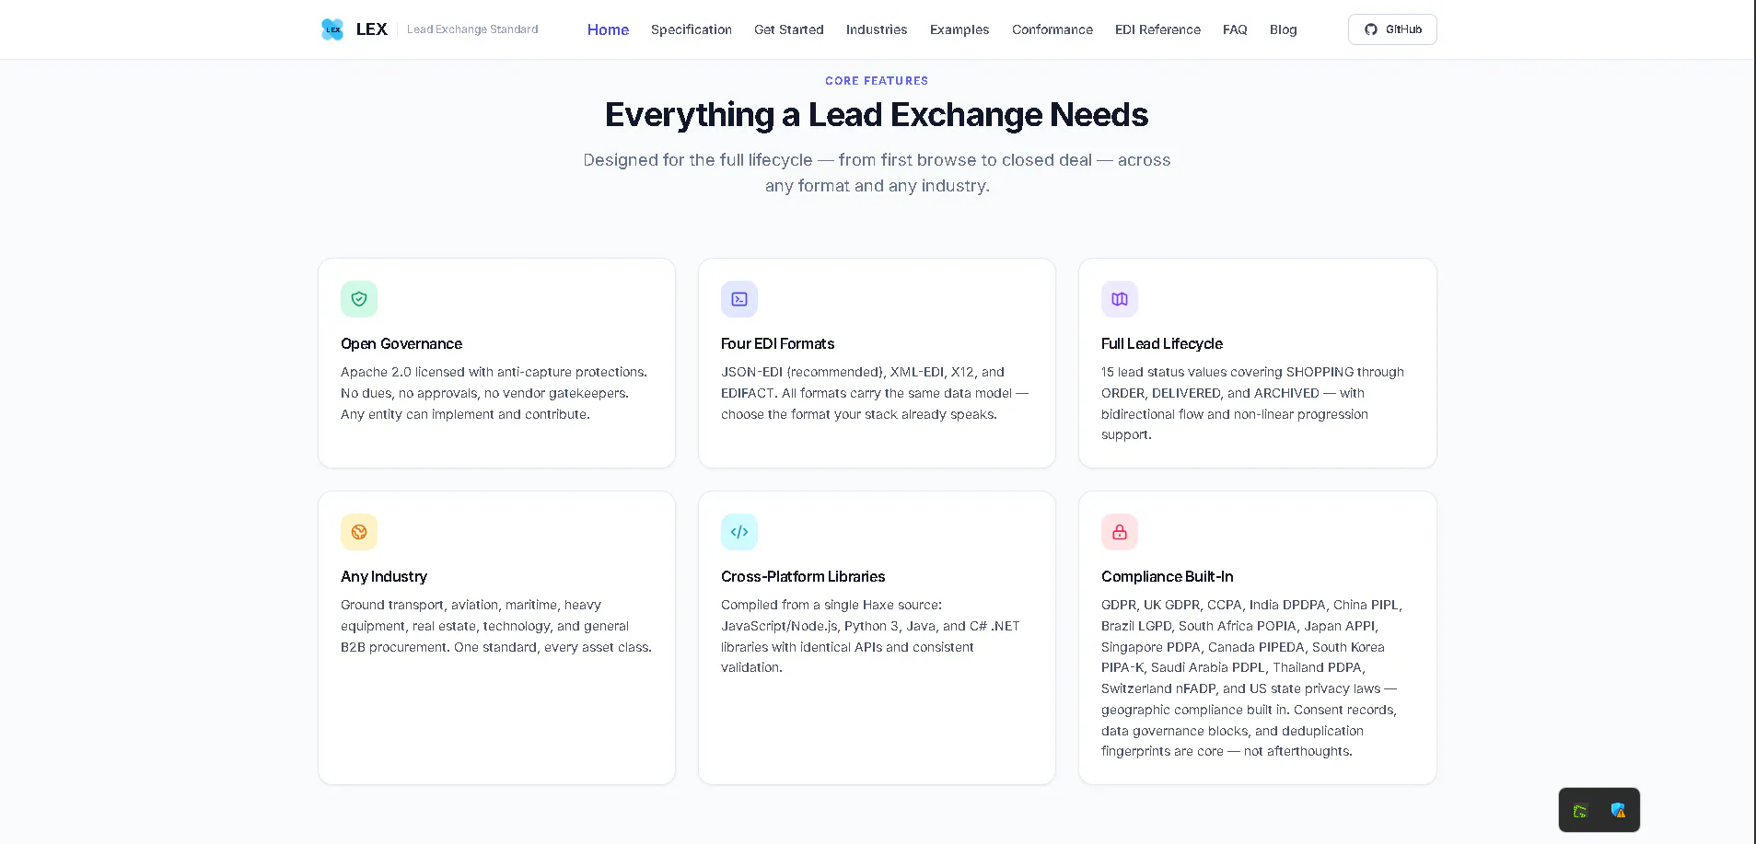Viewport: 1756px width, 844px height.
Task: Click the Lead Exchange Standard tagline
Action: pyautogui.click(x=472, y=29)
